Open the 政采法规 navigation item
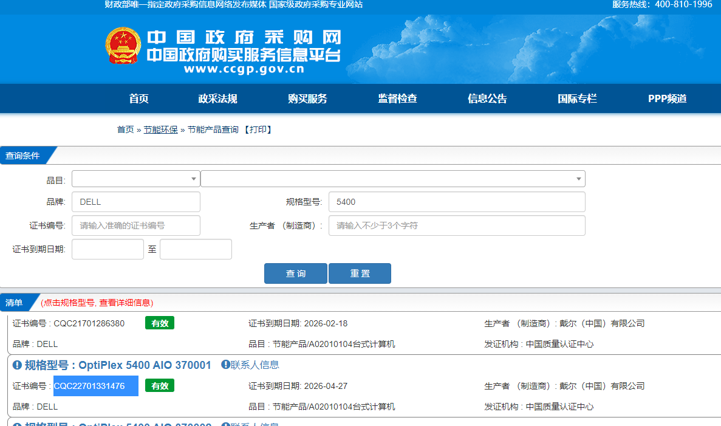The image size is (721, 426). [x=217, y=98]
